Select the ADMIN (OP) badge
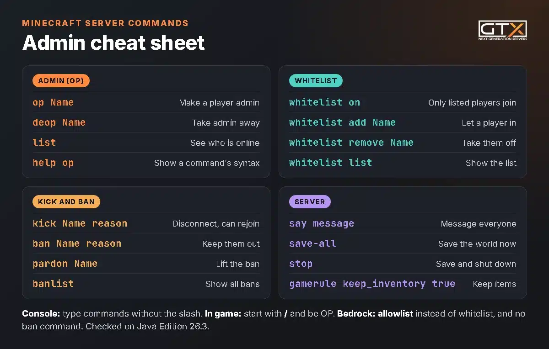549x349 pixels. pyautogui.click(x=61, y=81)
